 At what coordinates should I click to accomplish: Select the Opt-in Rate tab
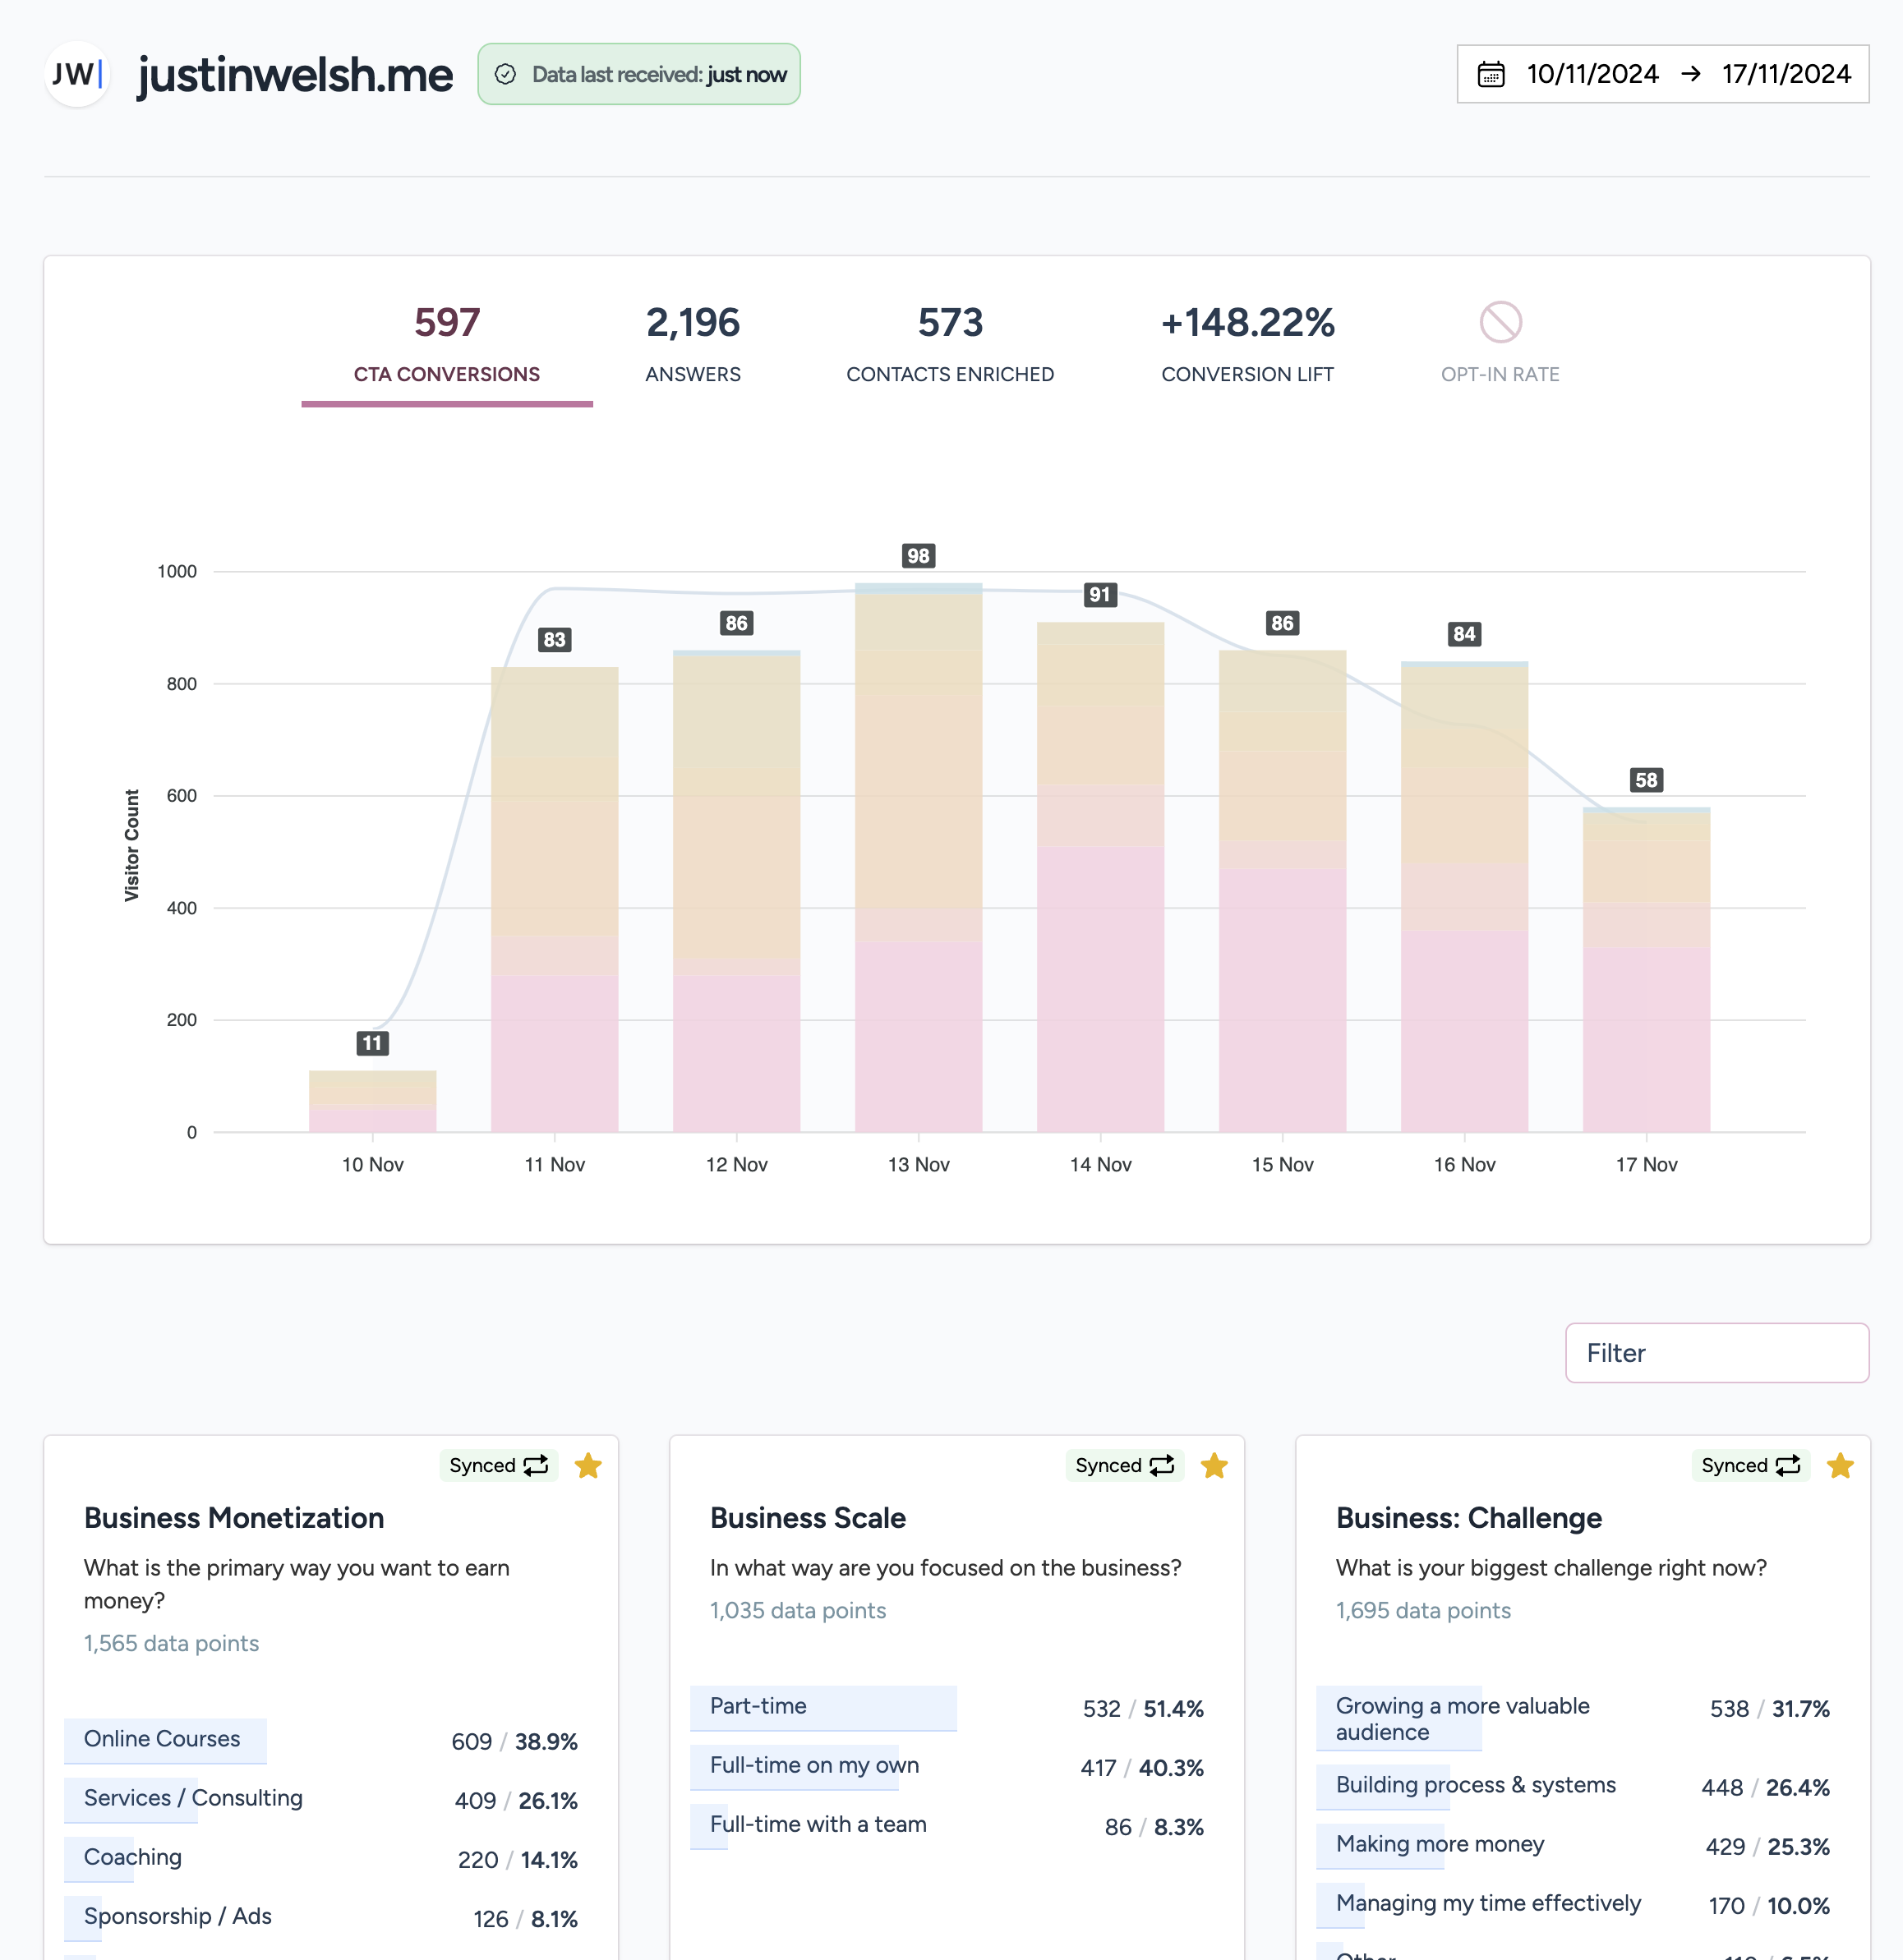pos(1500,346)
